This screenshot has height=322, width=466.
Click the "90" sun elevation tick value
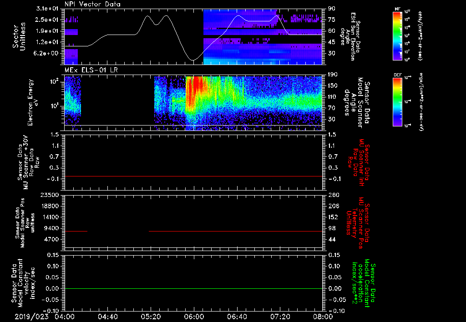click(332, 9)
